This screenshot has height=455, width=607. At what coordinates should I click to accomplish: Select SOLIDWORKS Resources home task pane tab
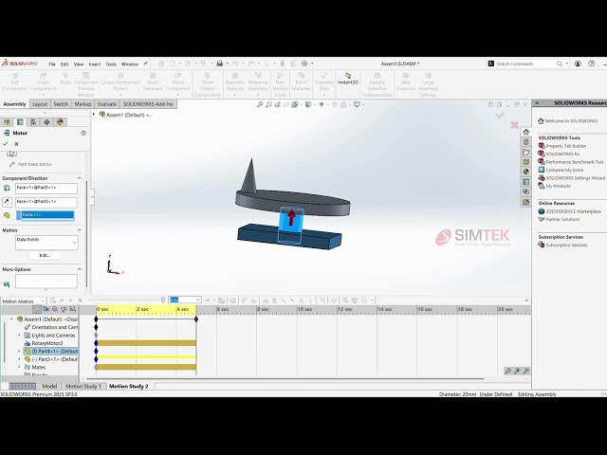pos(525,132)
